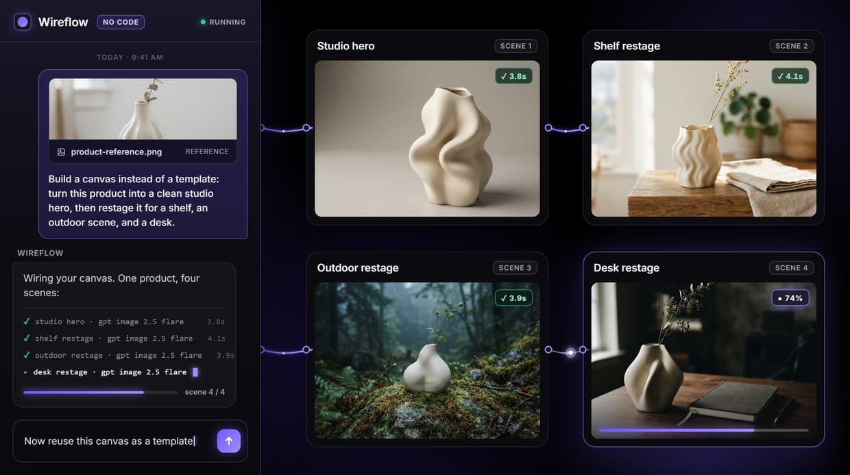Click the 3.8s completion badge on Studio hero

(513, 76)
